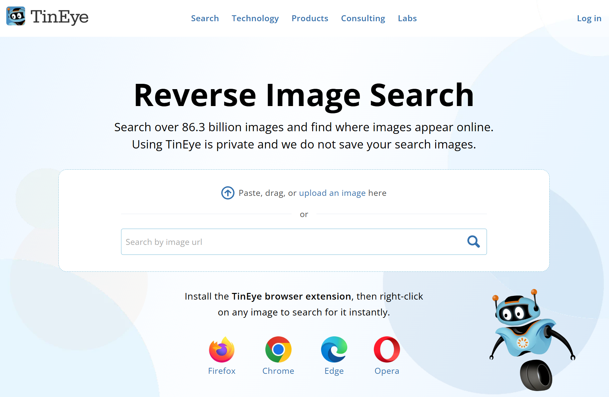Click the circular upload arrow icon
The width and height of the screenshot is (609, 397).
coord(228,193)
